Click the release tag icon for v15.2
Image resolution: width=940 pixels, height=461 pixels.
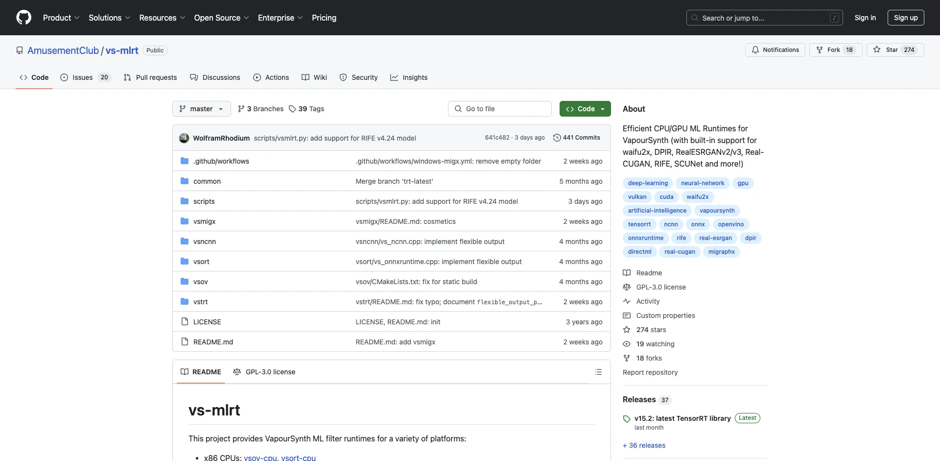[x=627, y=419]
